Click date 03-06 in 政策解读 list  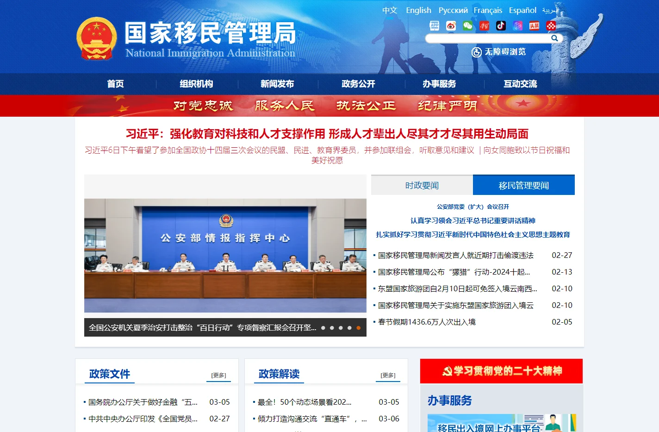click(x=389, y=419)
